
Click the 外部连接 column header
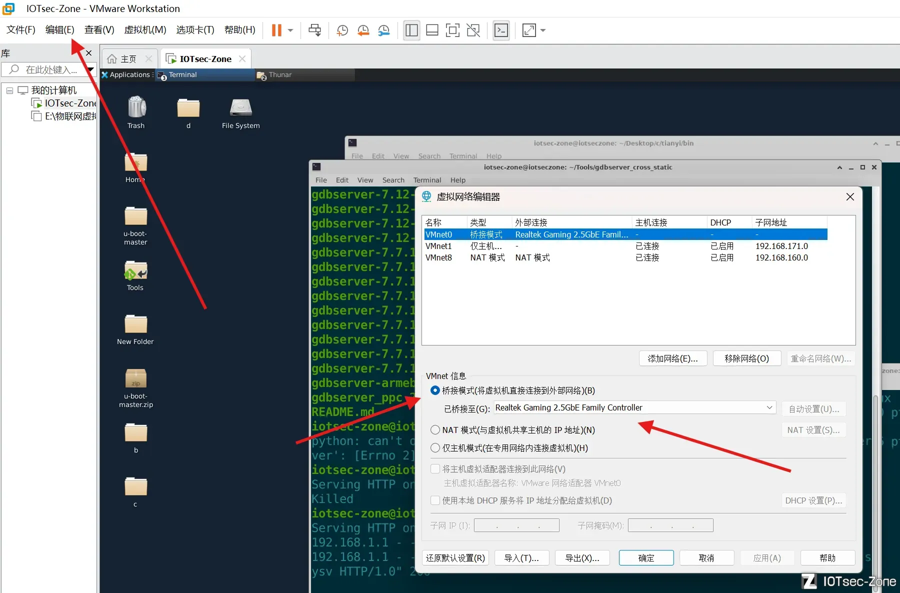pos(572,222)
